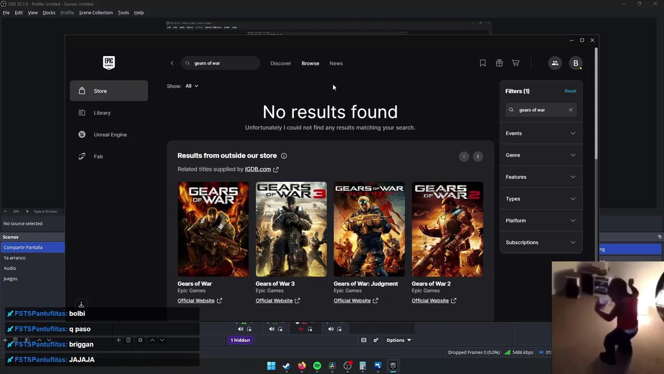Click the info icon next to outside results

[x=284, y=156]
